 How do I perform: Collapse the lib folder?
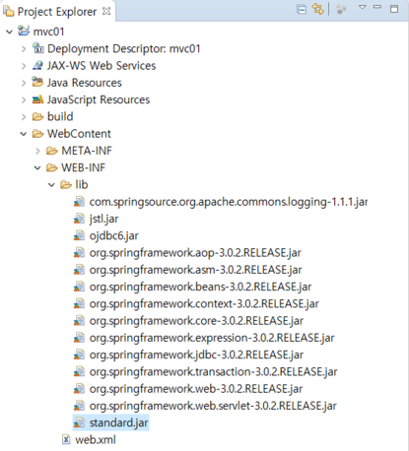click(x=51, y=185)
